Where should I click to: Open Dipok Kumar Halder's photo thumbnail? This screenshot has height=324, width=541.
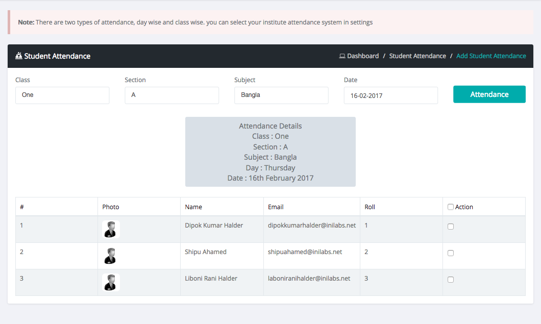(x=111, y=230)
